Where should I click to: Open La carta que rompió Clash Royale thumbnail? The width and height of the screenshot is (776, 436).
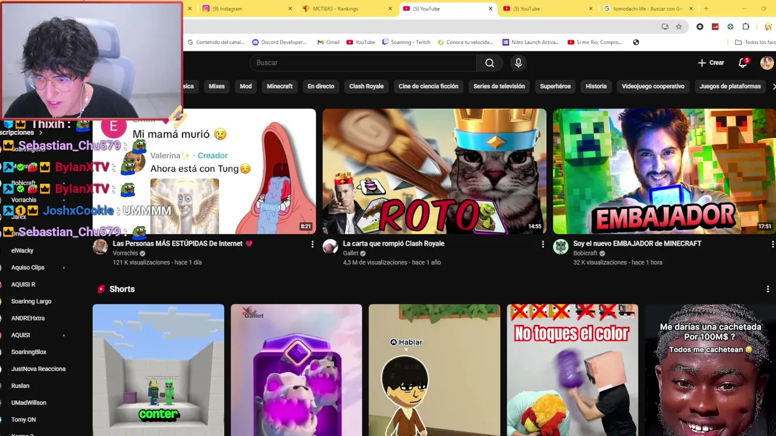434,171
